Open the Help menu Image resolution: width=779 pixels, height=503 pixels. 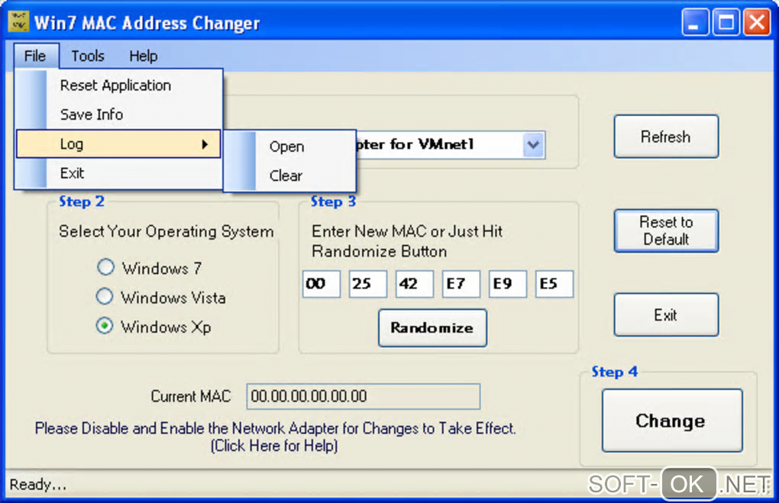pos(144,56)
